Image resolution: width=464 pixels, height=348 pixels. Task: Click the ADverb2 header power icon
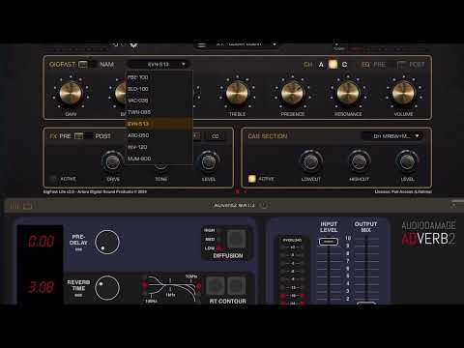263,205
